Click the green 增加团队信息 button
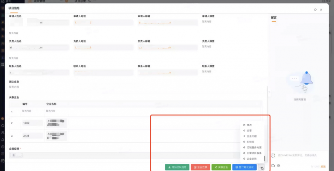 click(177, 167)
